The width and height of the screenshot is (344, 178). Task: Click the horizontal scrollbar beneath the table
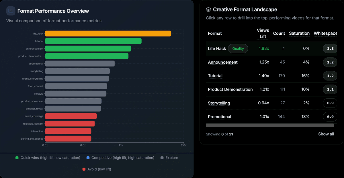tap(269, 125)
